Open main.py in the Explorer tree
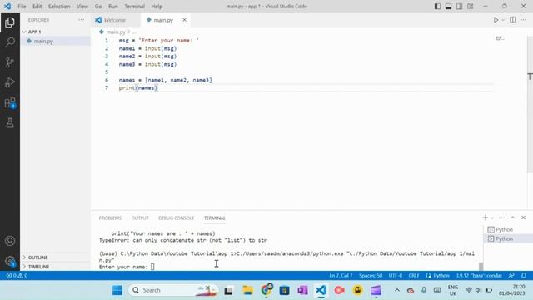 click(x=55, y=41)
